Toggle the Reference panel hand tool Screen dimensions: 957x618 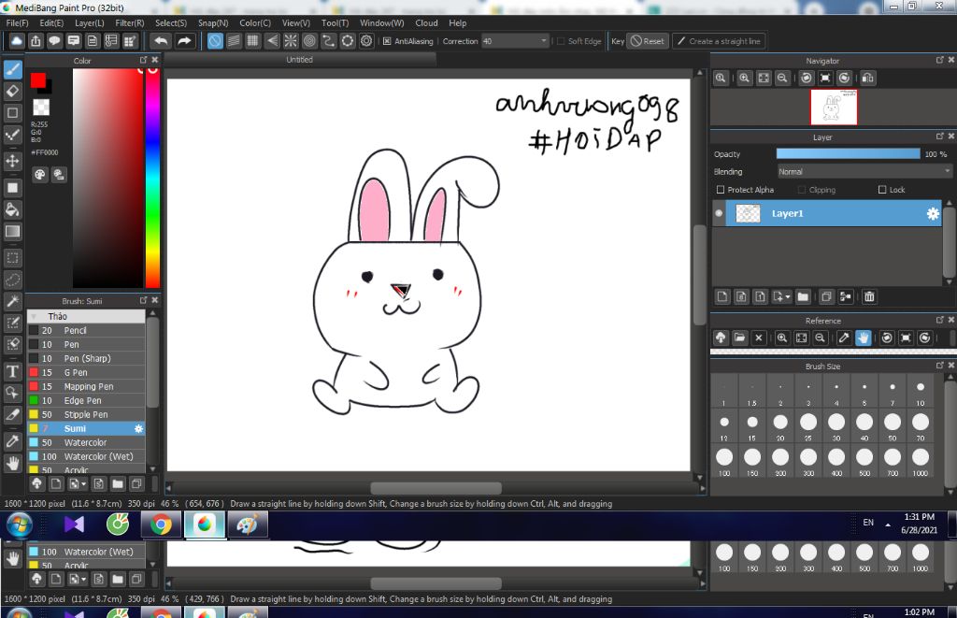pos(863,338)
